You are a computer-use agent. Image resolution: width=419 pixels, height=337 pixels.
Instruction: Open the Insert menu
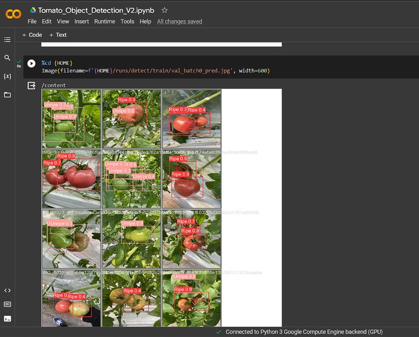pyautogui.click(x=81, y=21)
